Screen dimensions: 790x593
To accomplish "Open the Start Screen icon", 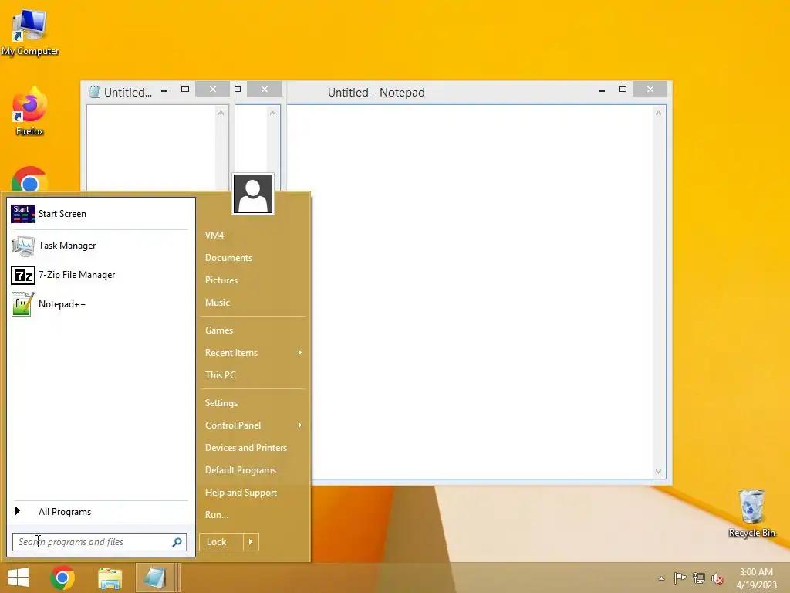I will (x=23, y=214).
